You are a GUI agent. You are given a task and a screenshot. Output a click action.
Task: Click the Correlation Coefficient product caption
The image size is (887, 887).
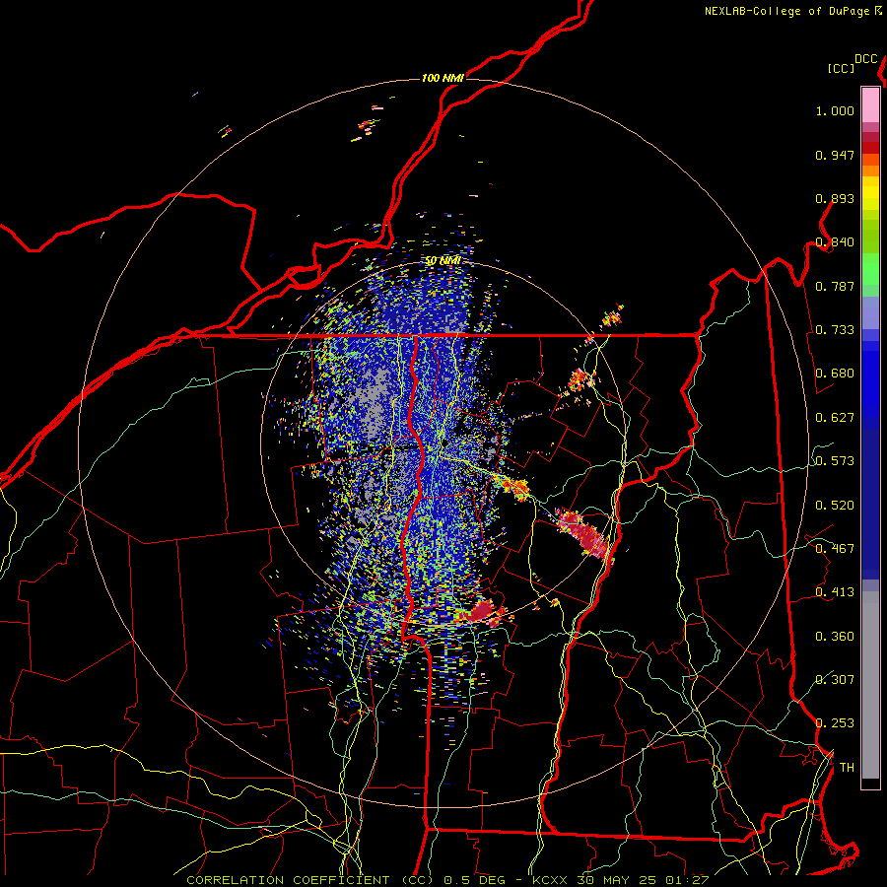point(447,880)
